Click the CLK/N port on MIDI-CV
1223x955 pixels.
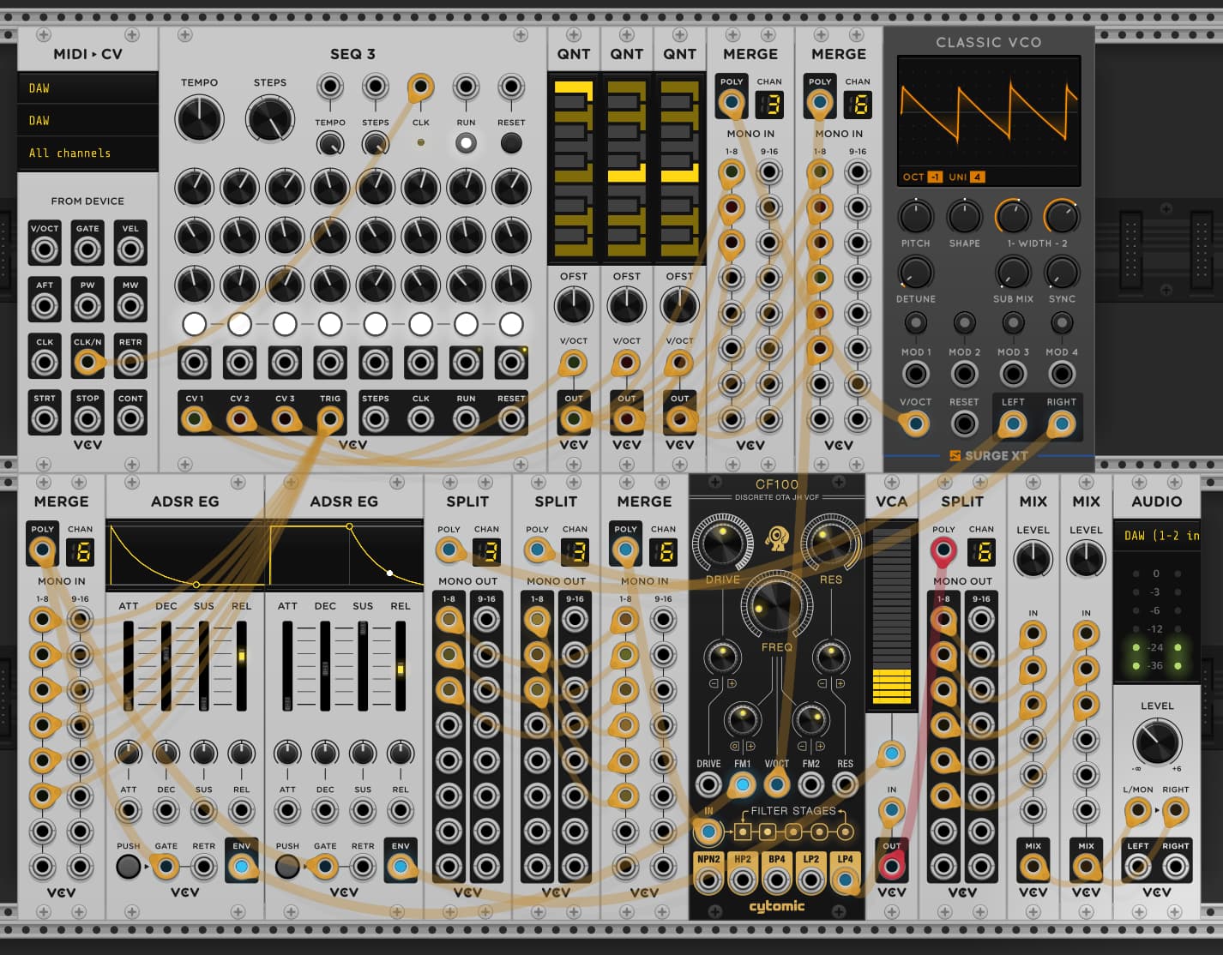87,362
